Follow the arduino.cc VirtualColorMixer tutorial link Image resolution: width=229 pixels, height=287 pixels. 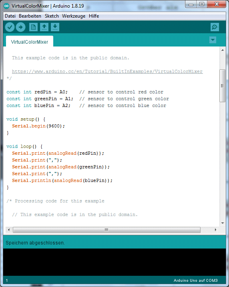[x=107, y=71]
